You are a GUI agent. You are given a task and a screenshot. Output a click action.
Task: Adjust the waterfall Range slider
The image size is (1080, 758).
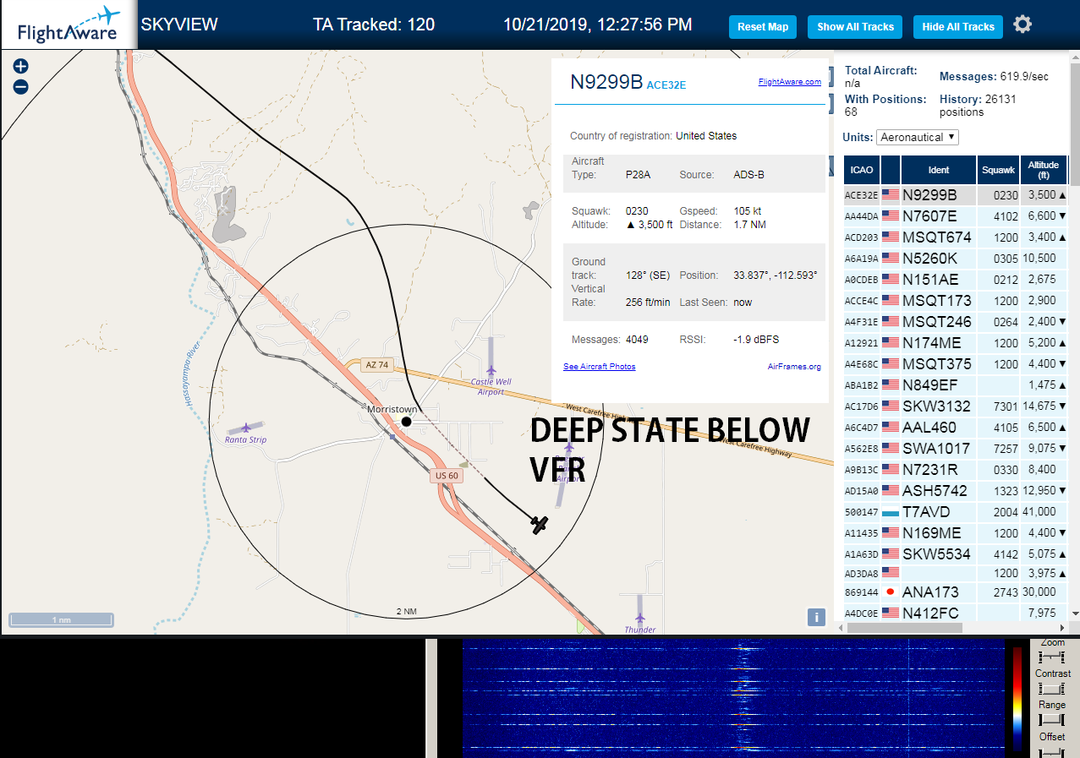point(1052,720)
